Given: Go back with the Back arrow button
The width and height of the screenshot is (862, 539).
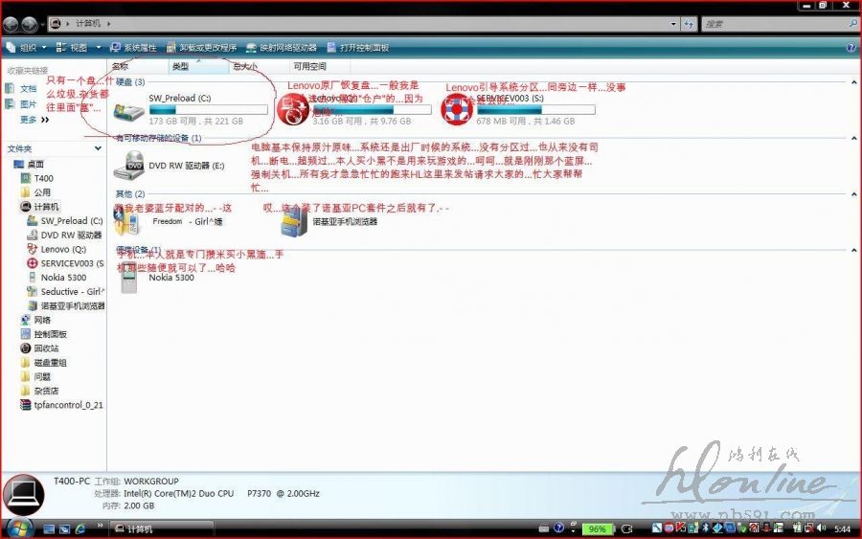Looking at the screenshot, I should point(11,24).
